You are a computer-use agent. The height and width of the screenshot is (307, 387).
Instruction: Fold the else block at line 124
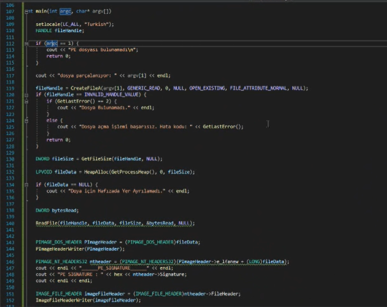pyautogui.click(x=26, y=121)
